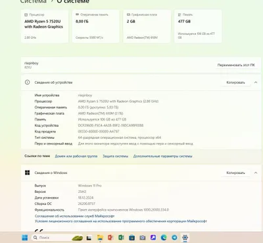Open File Explorer from taskbar
Screen dimensions: 263x243
100,238
